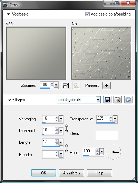Increase Vervaging with the up stepper arrow
Screen dimensions: 138x183
pos(57,117)
